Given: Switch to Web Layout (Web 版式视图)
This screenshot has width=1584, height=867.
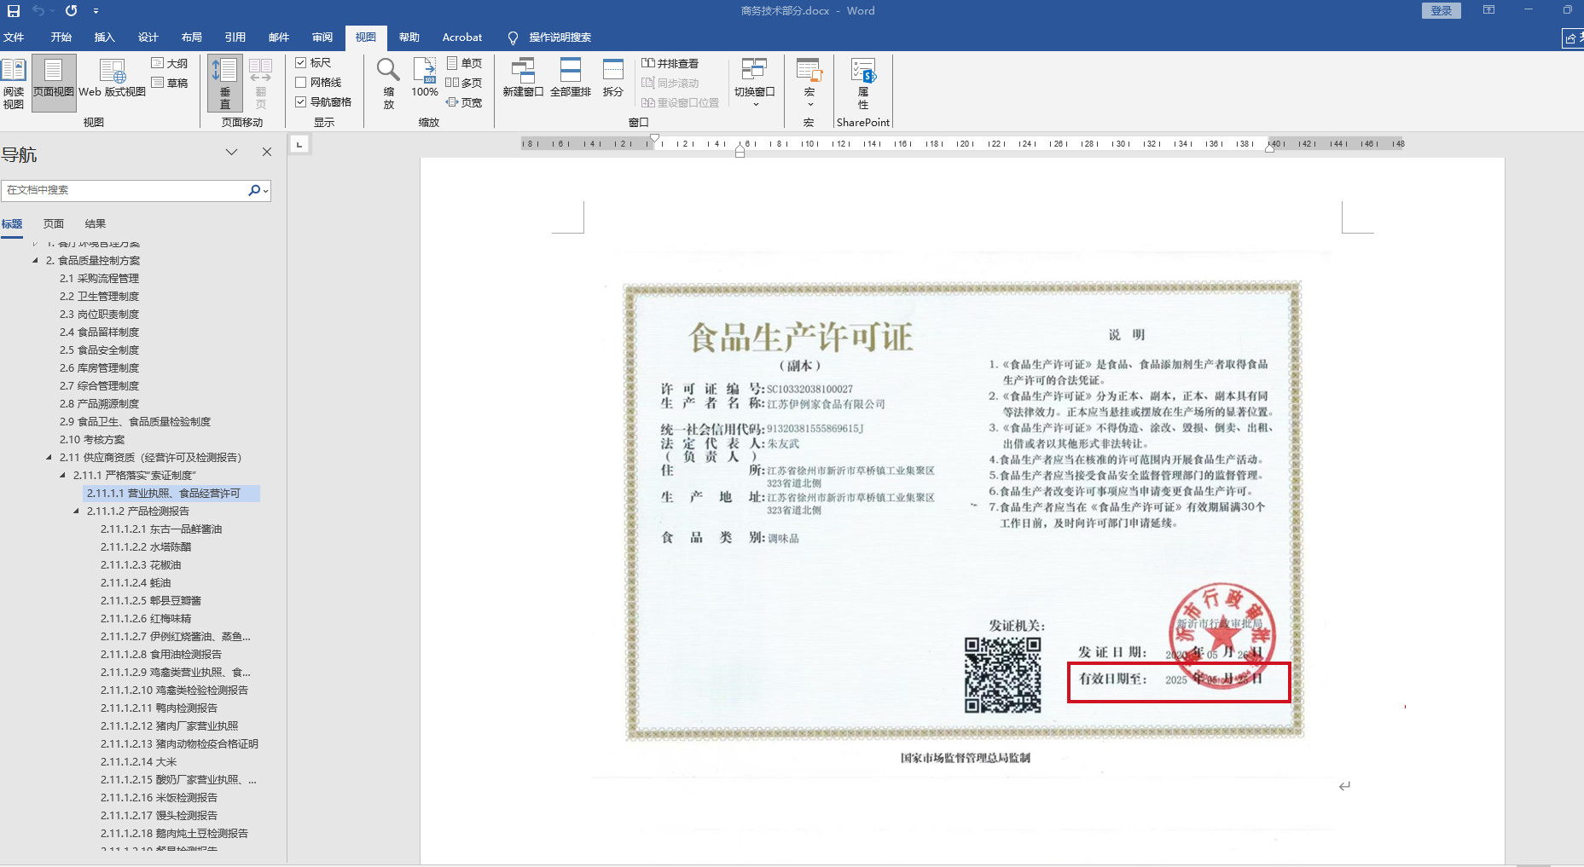Looking at the screenshot, I should coord(112,78).
